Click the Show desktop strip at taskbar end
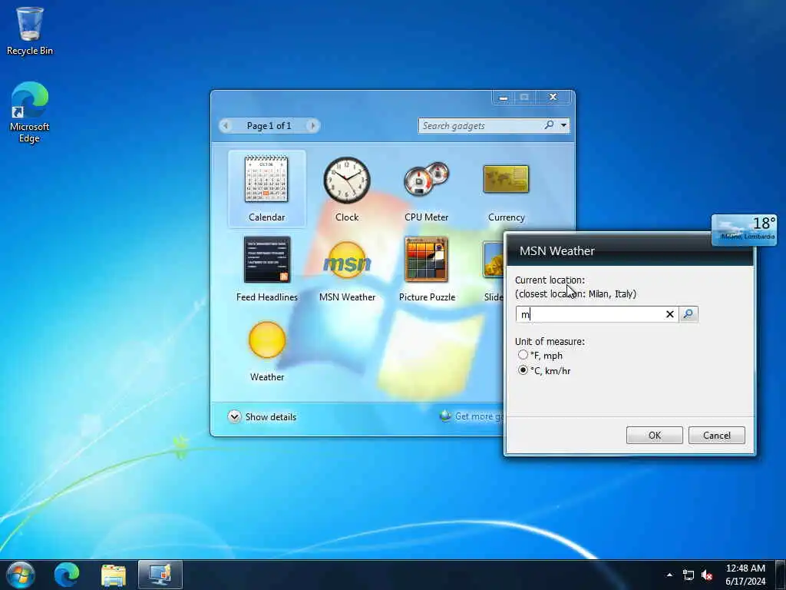Screen dimensions: 786x590 coord(780,575)
